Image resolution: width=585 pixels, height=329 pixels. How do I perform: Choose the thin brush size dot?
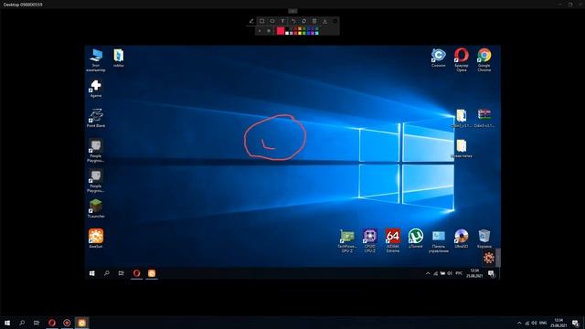tap(260, 30)
